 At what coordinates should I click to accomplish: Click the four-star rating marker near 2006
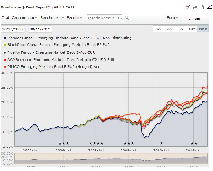[x=96, y=143]
